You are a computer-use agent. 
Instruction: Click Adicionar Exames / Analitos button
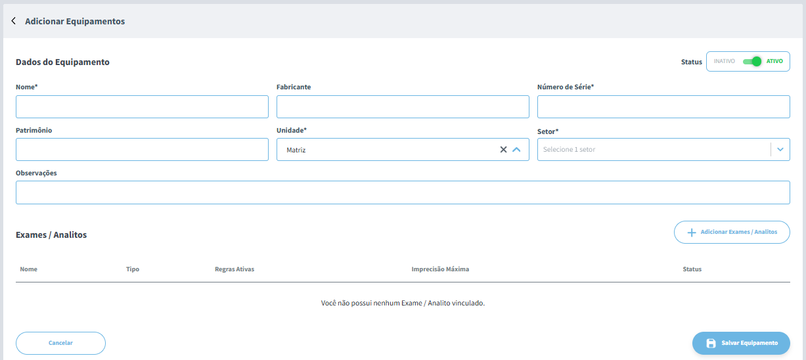(732, 233)
